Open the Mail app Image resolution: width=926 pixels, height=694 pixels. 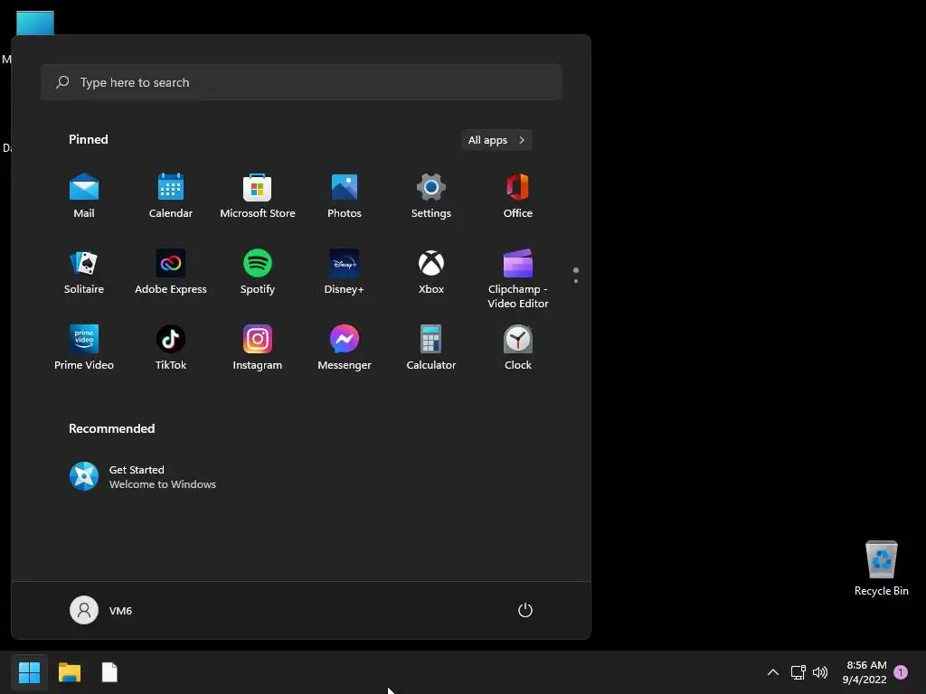coord(84,196)
